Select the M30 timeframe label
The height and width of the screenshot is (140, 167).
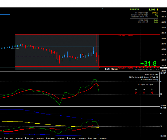click(143, 70)
